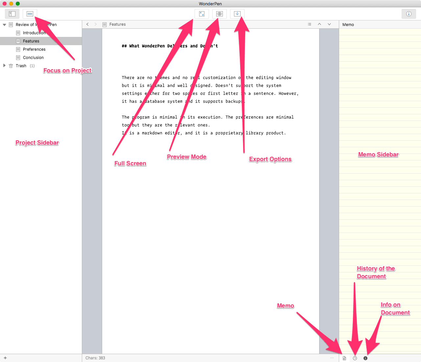421x362 pixels.
Task: Click the (1) count next to Trash
Action: 32,66
